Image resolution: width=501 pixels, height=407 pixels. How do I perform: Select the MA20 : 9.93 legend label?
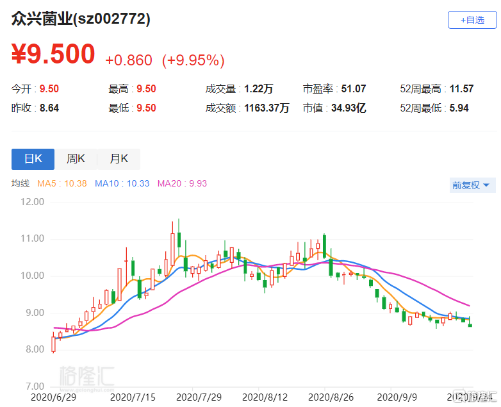click(x=182, y=183)
